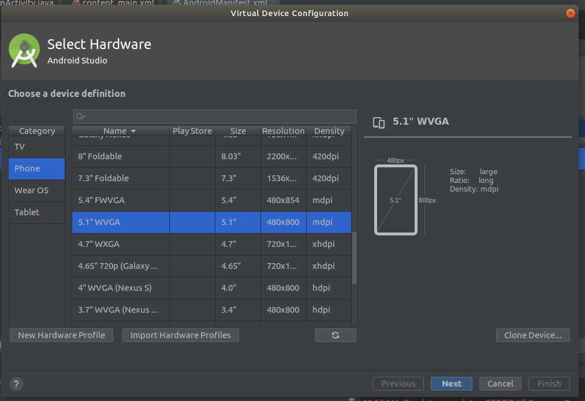
Task: Click the Finish button
Action: 549,384
